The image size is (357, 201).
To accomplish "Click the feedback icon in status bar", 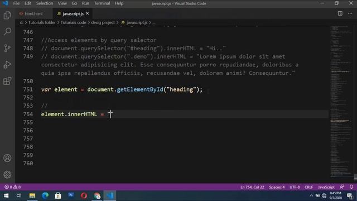I will click(x=342, y=187).
